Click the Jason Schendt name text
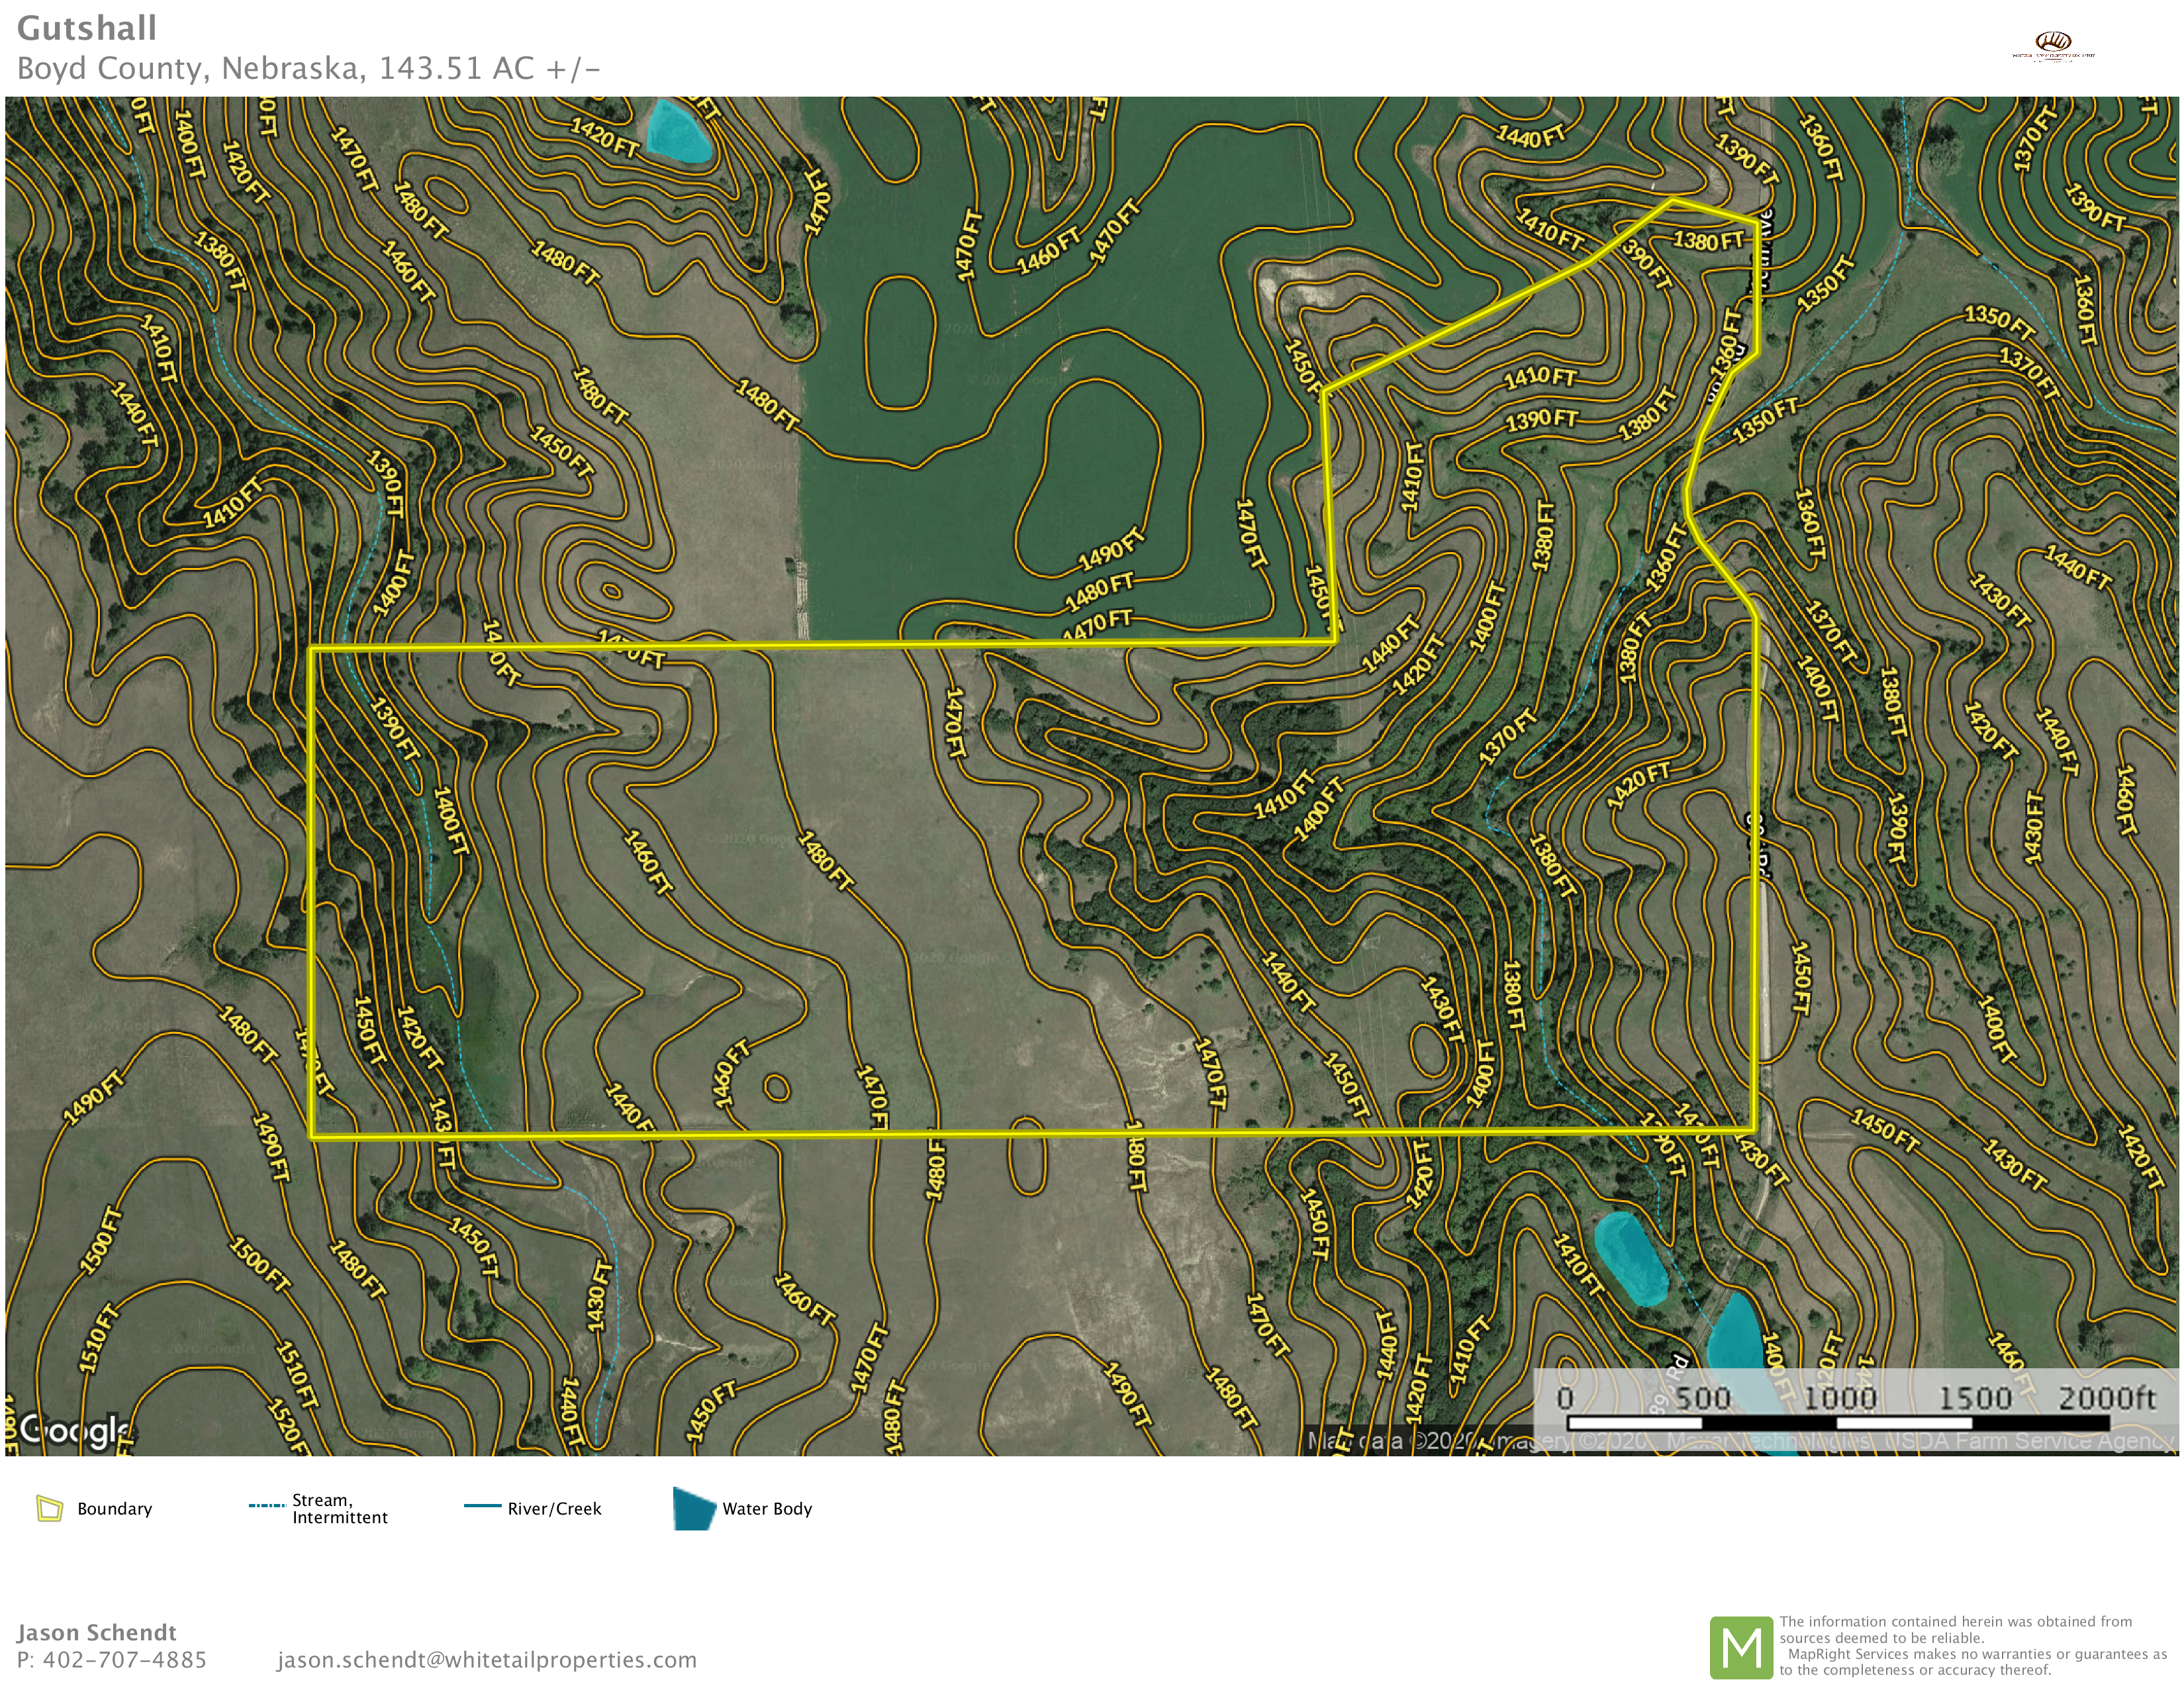The width and height of the screenshot is (2184, 1688). click(x=96, y=1632)
